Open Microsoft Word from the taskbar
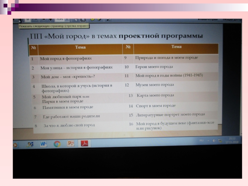Image resolution: width=248 pixels, height=186 pixels. point(43,144)
